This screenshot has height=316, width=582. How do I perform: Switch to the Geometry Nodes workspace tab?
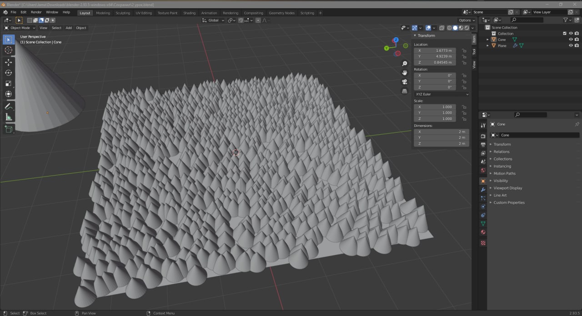click(x=281, y=13)
